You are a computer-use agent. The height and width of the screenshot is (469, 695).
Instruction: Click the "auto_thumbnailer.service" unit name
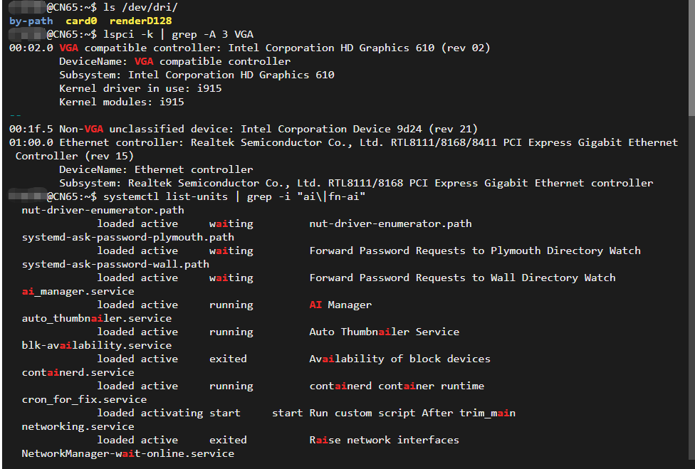(96, 318)
